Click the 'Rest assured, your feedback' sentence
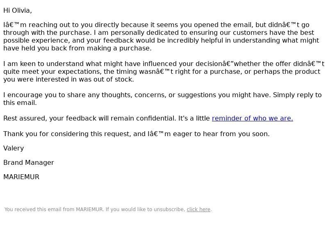This screenshot has height=246, width=328. coord(90,118)
